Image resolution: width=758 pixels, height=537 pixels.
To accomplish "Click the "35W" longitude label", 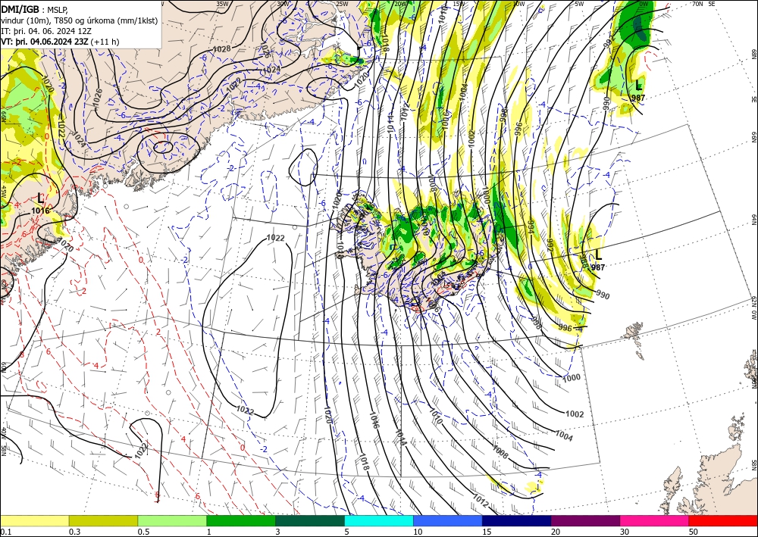I will (x=222, y=4).
